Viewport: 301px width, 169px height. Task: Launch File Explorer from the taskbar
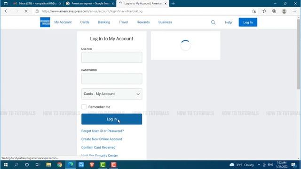pyautogui.click(x=48, y=165)
